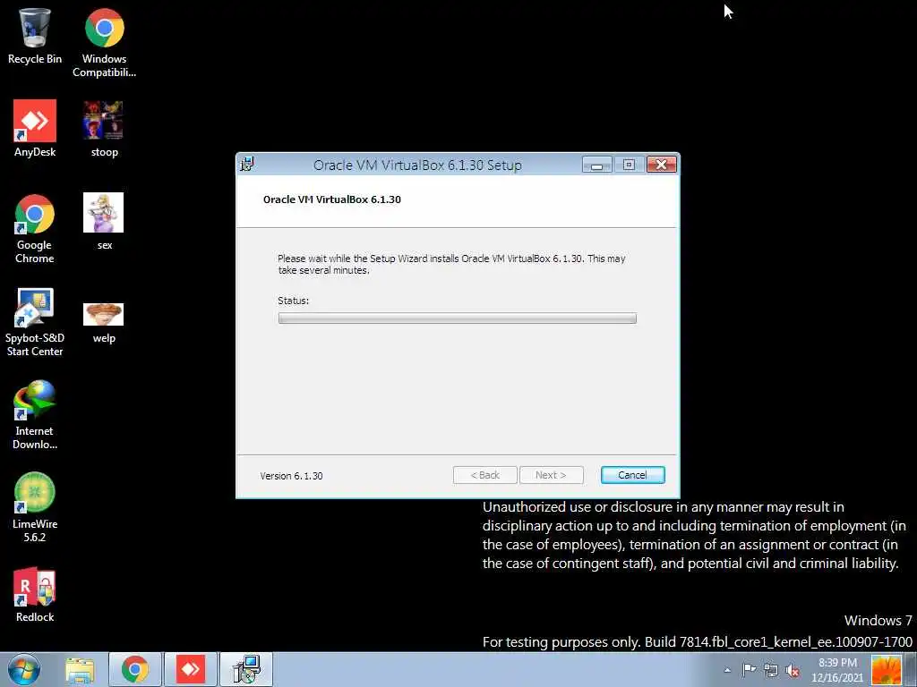Click the 'Version 6.1.30' text in Setup
Image resolution: width=917 pixels, height=687 pixels.
[291, 476]
